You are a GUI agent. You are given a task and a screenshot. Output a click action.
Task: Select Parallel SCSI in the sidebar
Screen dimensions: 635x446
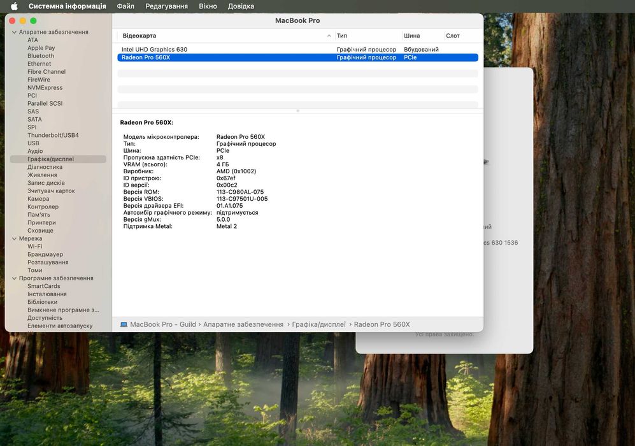[x=45, y=103]
